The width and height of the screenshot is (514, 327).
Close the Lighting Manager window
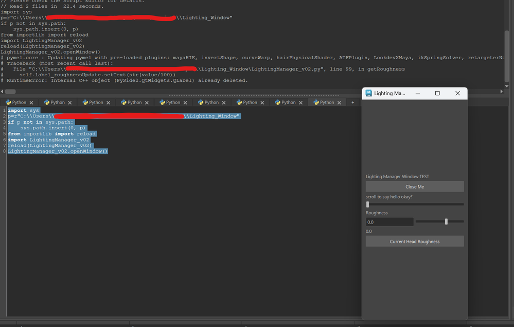(457, 93)
